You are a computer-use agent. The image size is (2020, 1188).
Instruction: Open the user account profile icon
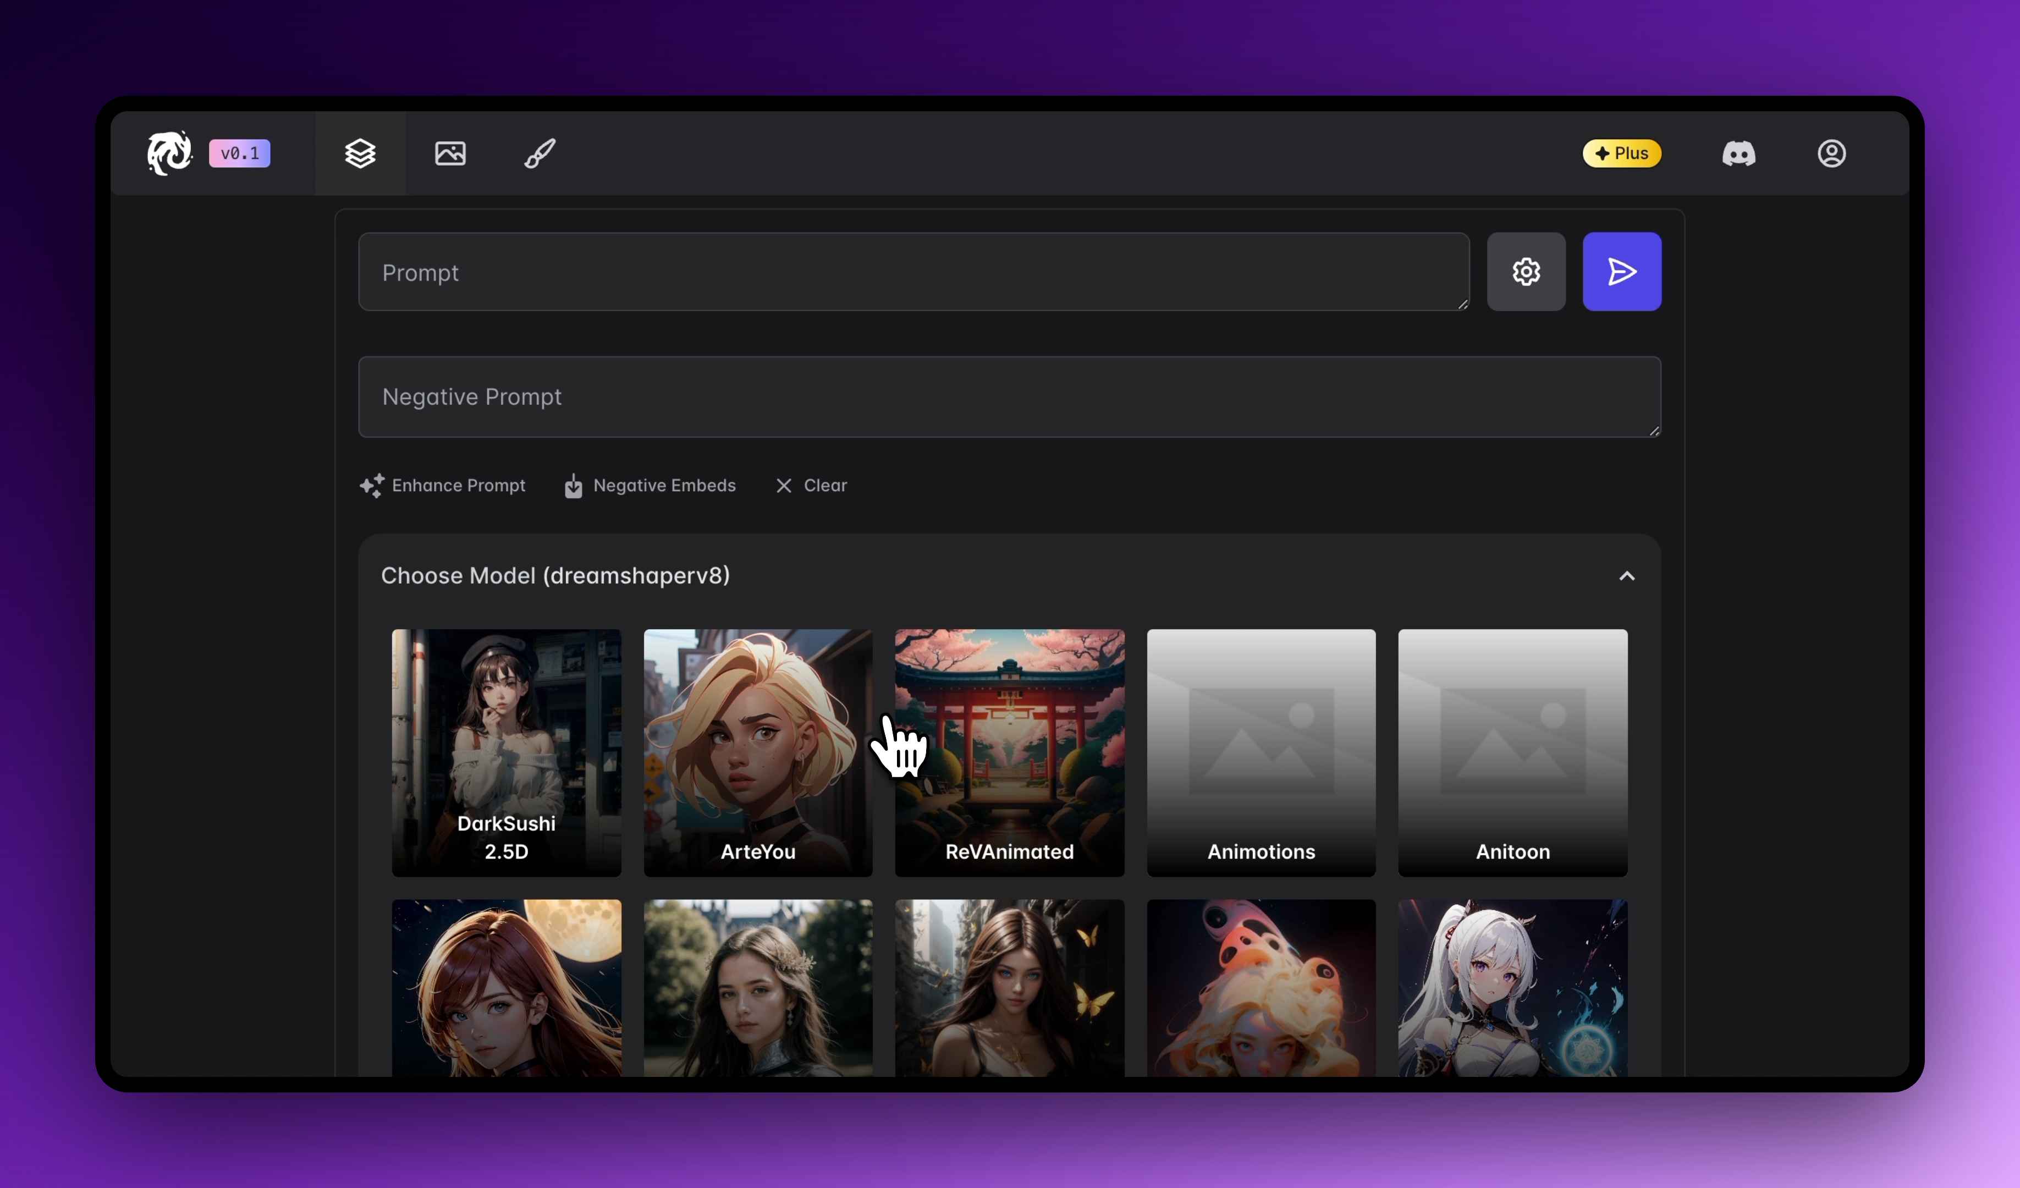tap(1831, 153)
